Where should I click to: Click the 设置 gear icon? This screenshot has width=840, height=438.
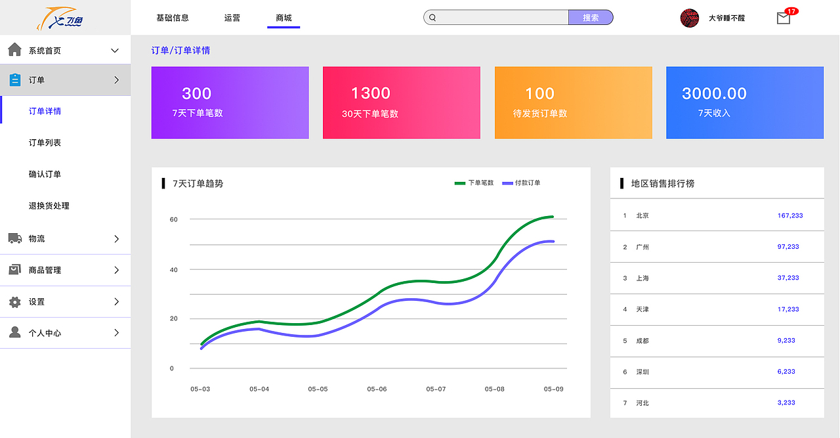[14, 301]
